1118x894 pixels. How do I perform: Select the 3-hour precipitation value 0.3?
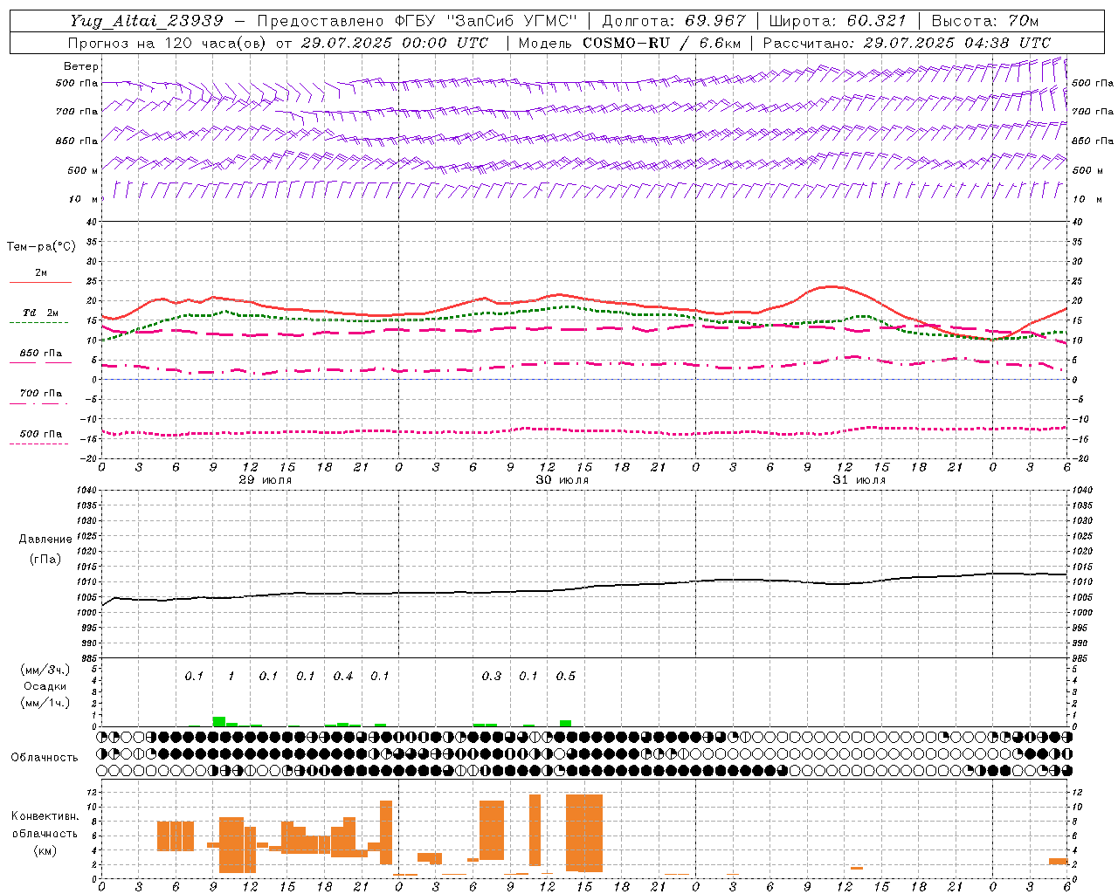coord(492,676)
